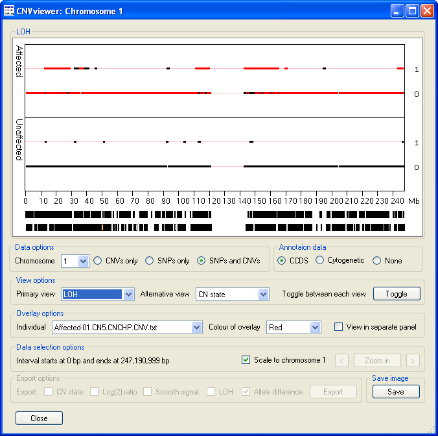Open the Chromosome number dropdown
The width and height of the screenshot is (438, 436).
pyautogui.click(x=83, y=261)
